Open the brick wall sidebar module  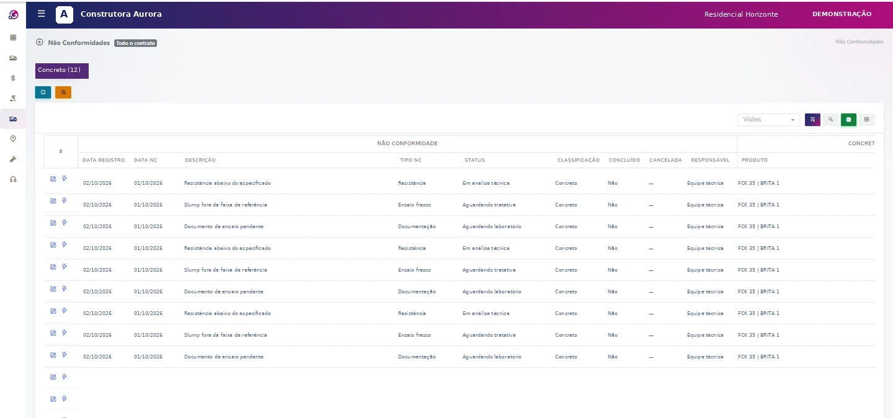[x=13, y=37]
